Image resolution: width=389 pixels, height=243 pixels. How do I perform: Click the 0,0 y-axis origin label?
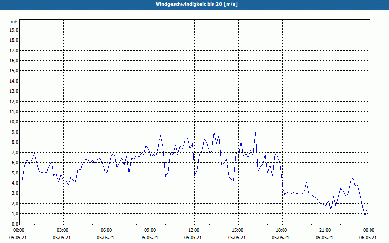click(x=15, y=224)
